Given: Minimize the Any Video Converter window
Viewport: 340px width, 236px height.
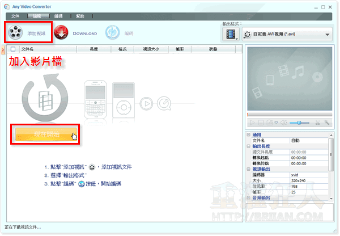Looking at the screenshot, I should point(316,7).
